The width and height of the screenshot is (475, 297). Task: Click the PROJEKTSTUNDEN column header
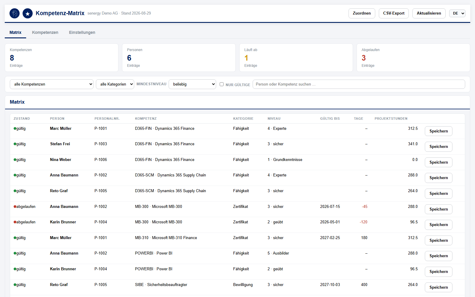(391, 119)
